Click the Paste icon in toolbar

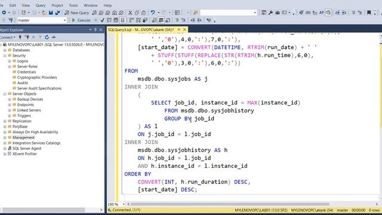tap(144, 13)
